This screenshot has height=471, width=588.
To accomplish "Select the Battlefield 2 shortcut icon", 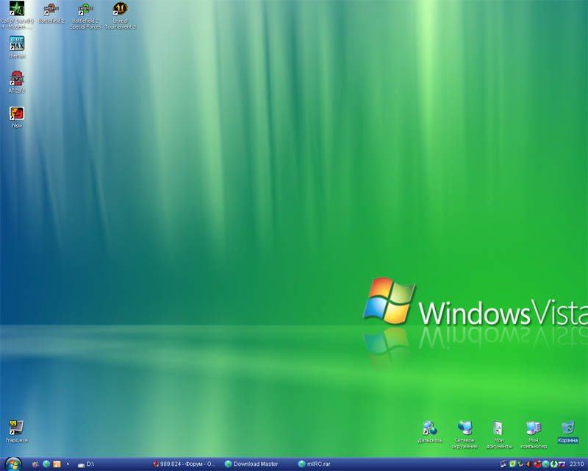I will click(x=51, y=10).
